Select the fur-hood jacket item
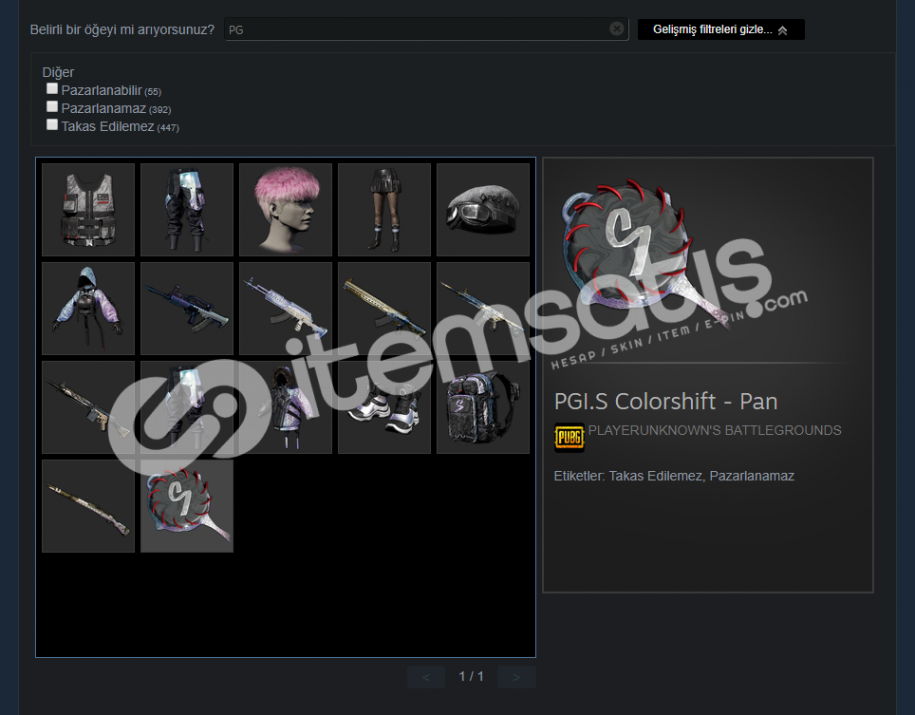915x715 pixels. click(x=286, y=406)
